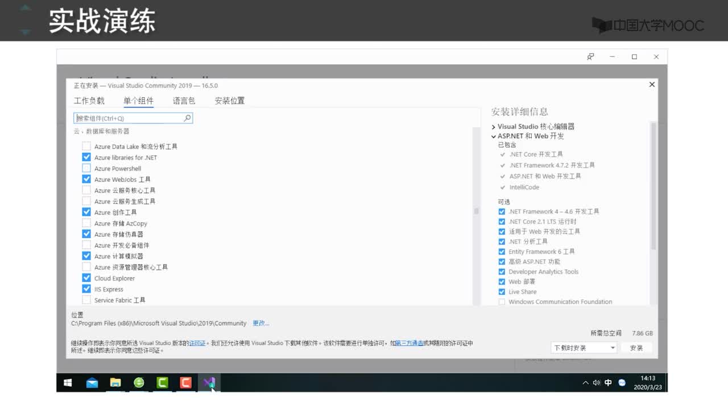Click the feedback icon in installer title bar
Image resolution: width=728 pixels, height=409 pixels.
coord(590,57)
